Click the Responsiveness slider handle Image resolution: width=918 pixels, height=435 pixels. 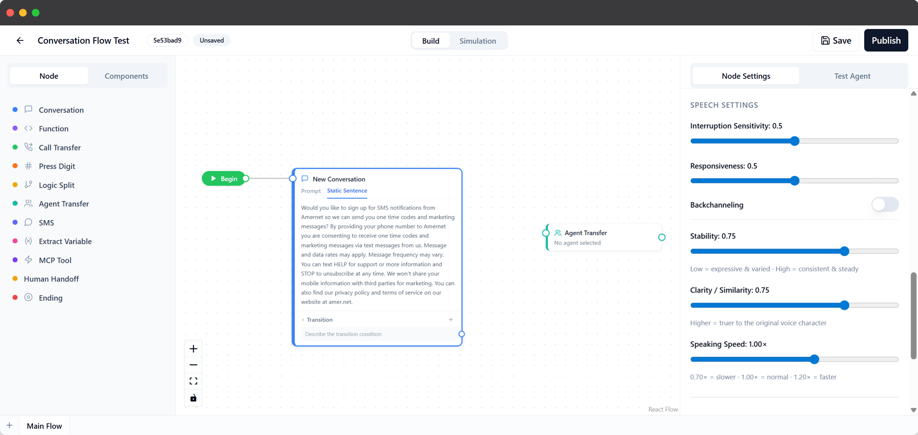[x=795, y=181]
